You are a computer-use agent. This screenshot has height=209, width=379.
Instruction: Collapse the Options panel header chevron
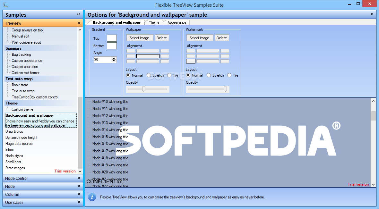[x=372, y=14]
